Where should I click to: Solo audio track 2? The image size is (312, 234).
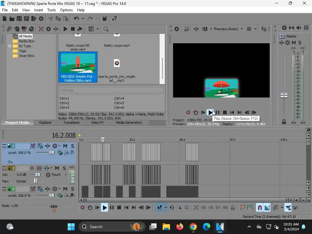coord(64,168)
